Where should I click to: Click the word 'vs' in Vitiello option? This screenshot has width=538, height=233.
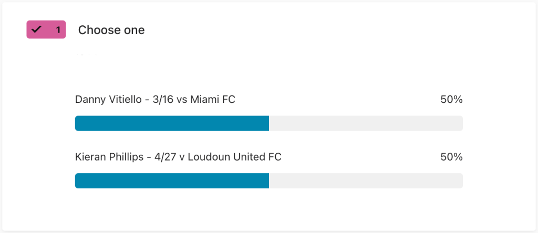(182, 100)
